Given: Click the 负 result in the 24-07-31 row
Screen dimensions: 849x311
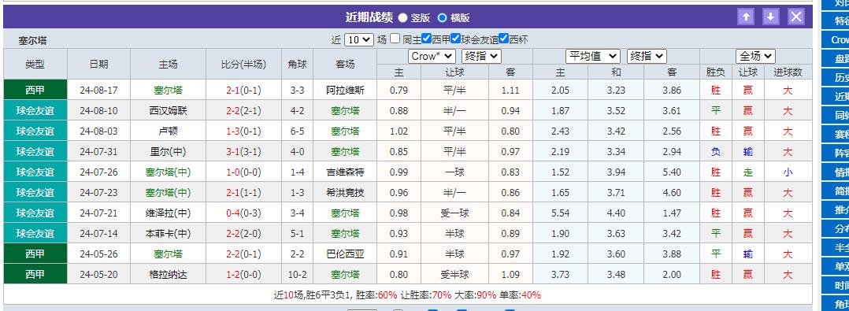Looking at the screenshot, I should click(716, 152).
